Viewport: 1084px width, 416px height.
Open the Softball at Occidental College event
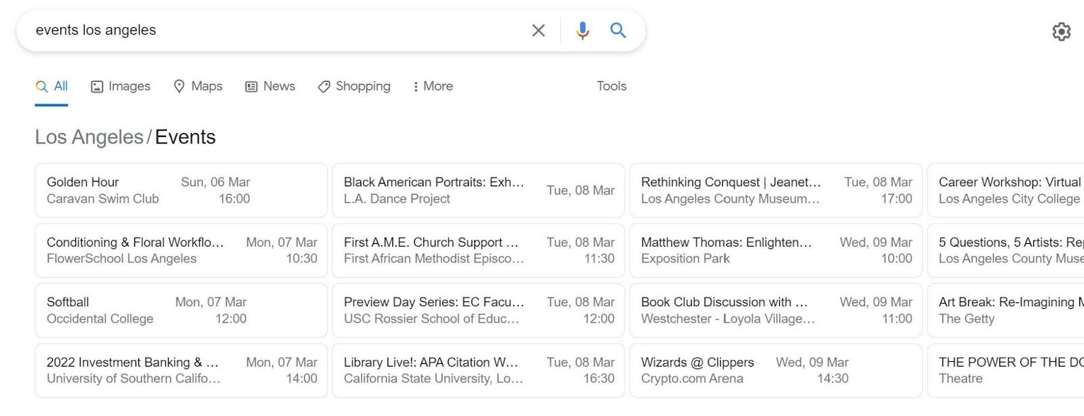(x=180, y=310)
